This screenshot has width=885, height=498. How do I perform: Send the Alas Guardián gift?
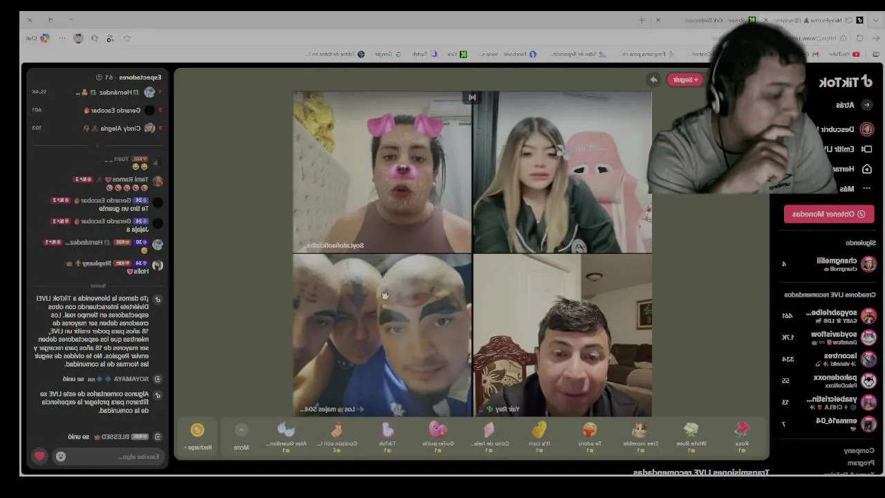tap(286, 437)
